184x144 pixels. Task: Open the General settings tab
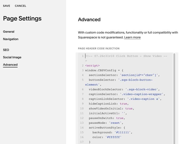(x=9, y=32)
